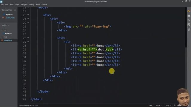Screen dimensions: 191x107
Task: Click the closing </ul> tag on line 34
Action: tap(68, 69)
